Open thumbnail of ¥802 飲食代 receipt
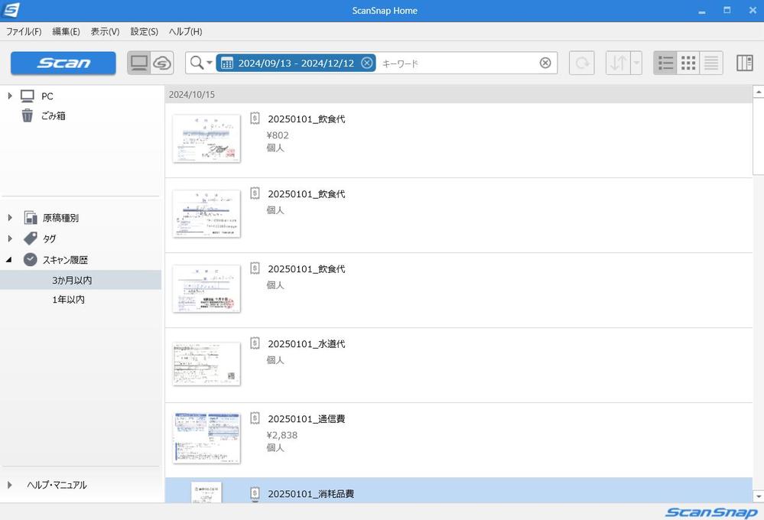The image size is (764, 520). pyautogui.click(x=206, y=139)
